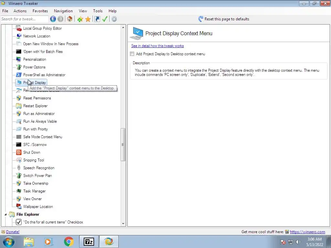This screenshot has width=331, height=248.
Task: Click the PowerShell as Administrator icon
Action: coord(19,75)
